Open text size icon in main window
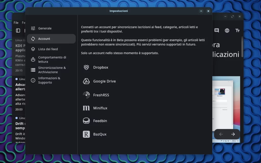 237,30
